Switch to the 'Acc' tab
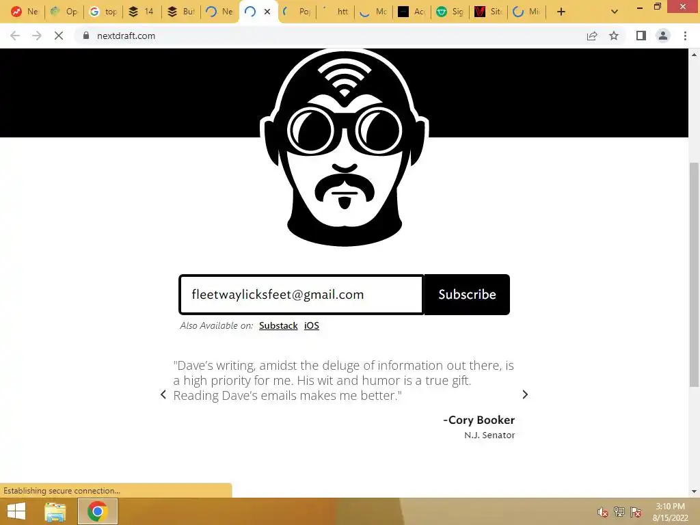 click(x=412, y=12)
